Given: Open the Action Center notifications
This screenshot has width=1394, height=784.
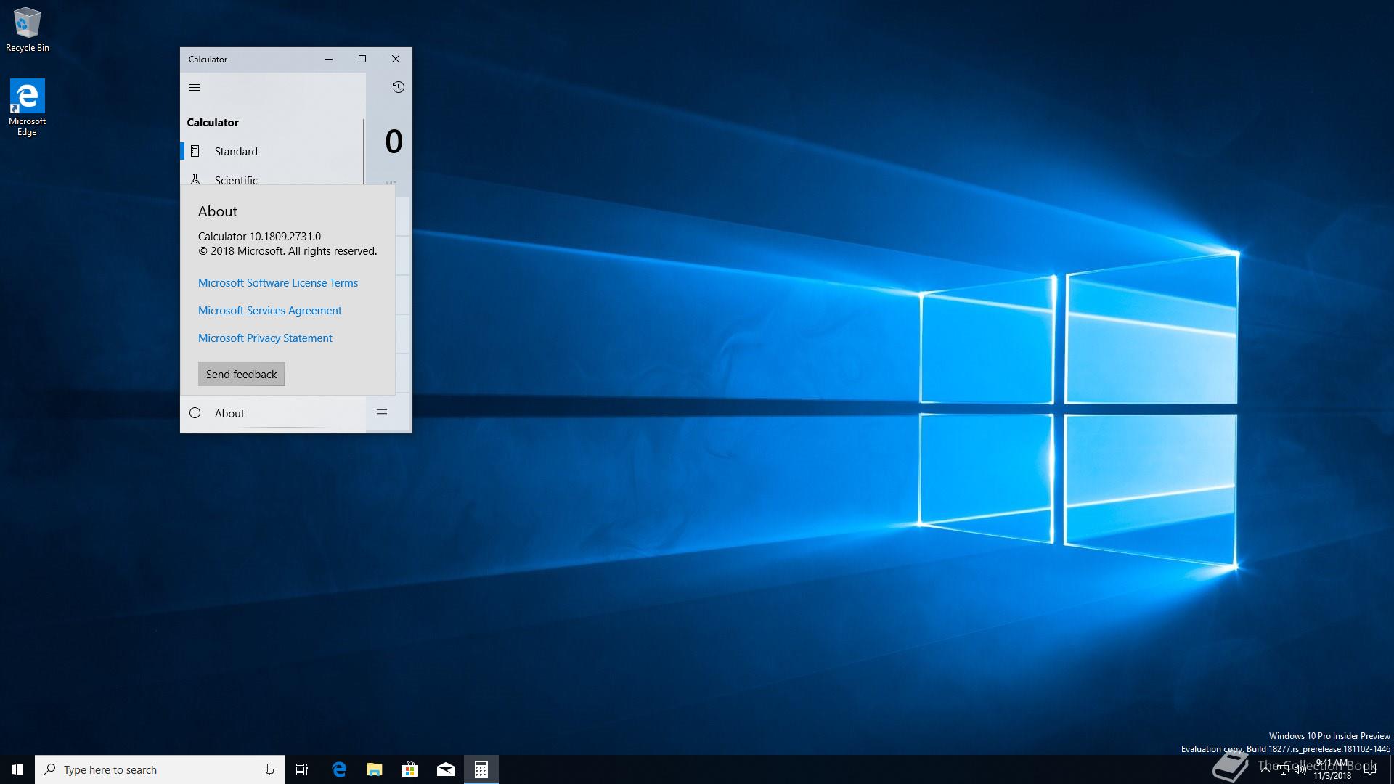Looking at the screenshot, I should click(x=1370, y=769).
